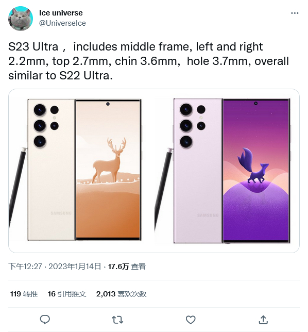Open the share upload icon
Image resolution: width=308 pixels, height=332 pixels.
click(263, 320)
